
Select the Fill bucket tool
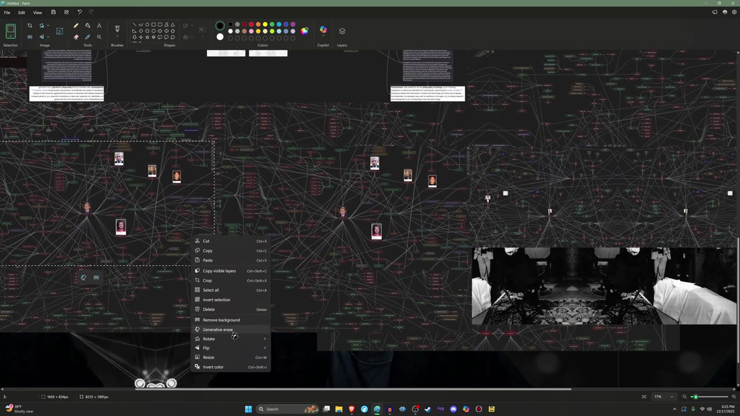pos(87,25)
